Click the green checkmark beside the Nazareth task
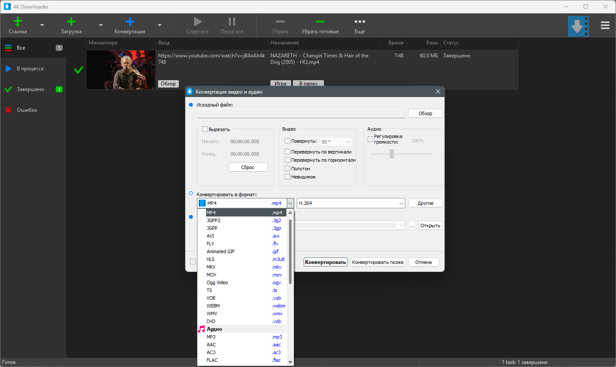616x367 pixels. (x=79, y=70)
